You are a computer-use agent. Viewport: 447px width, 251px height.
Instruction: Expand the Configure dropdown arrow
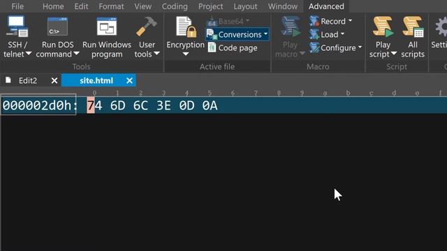pyautogui.click(x=360, y=47)
